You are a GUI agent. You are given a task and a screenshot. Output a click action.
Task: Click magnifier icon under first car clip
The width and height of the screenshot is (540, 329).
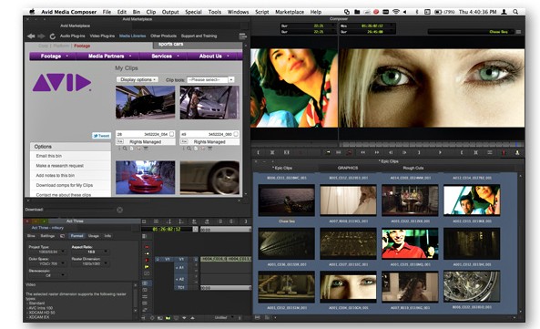pos(125,149)
